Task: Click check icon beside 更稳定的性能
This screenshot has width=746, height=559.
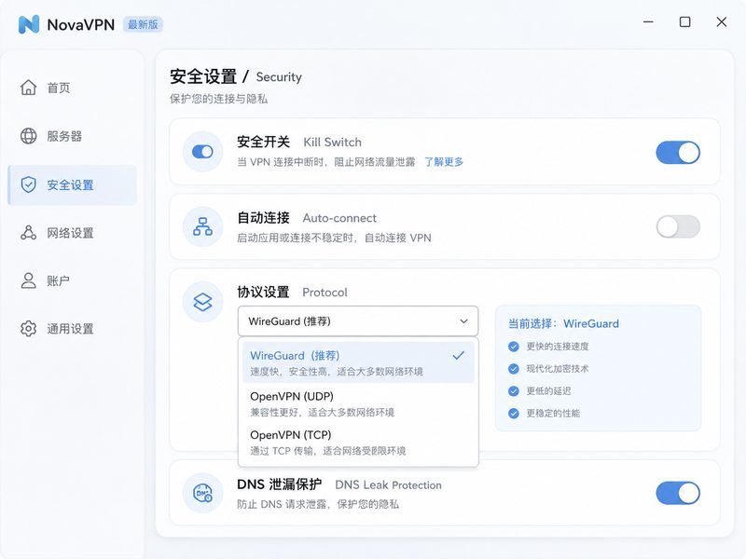Action: pos(514,414)
